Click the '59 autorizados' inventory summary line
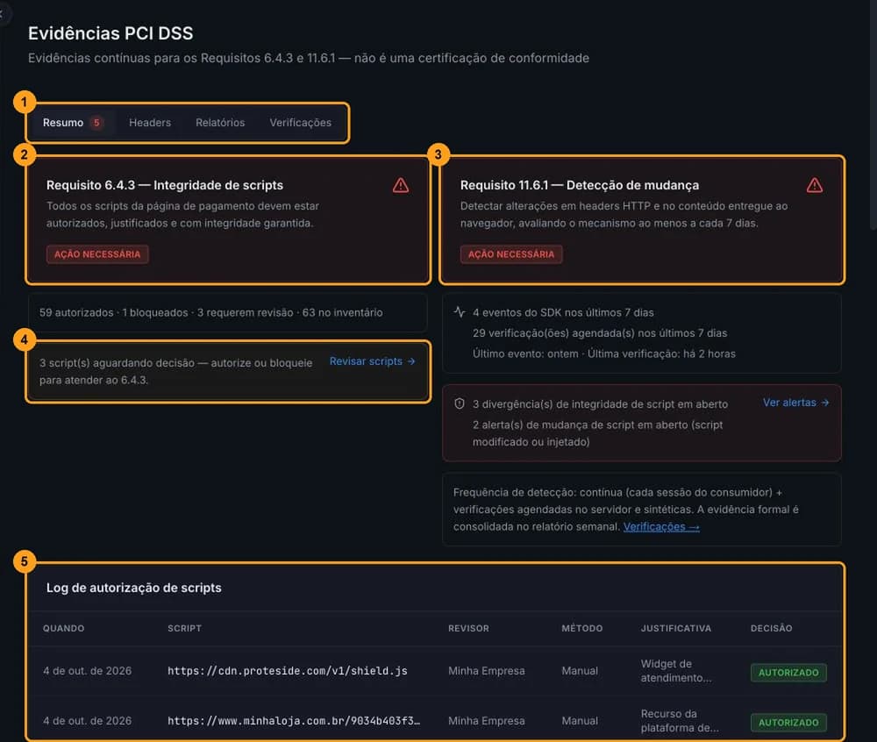This screenshot has width=877, height=742. (x=210, y=312)
